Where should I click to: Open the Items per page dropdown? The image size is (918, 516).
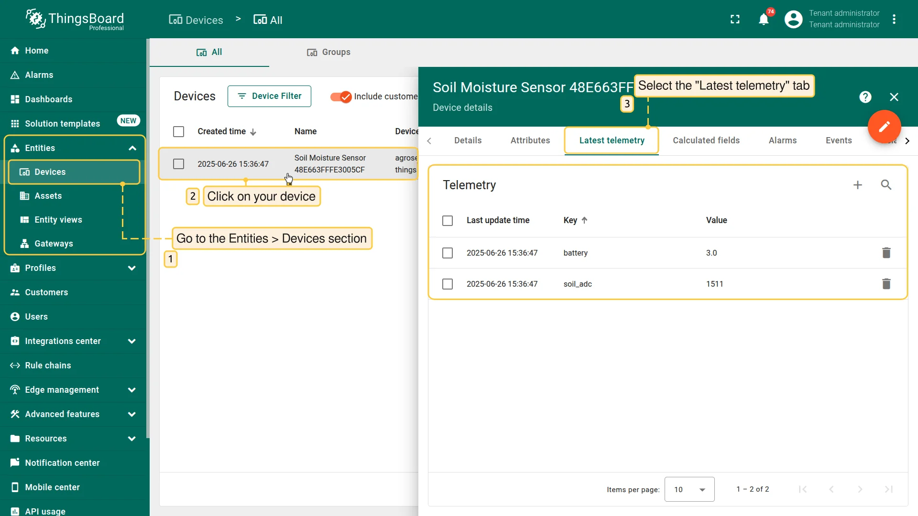click(689, 489)
